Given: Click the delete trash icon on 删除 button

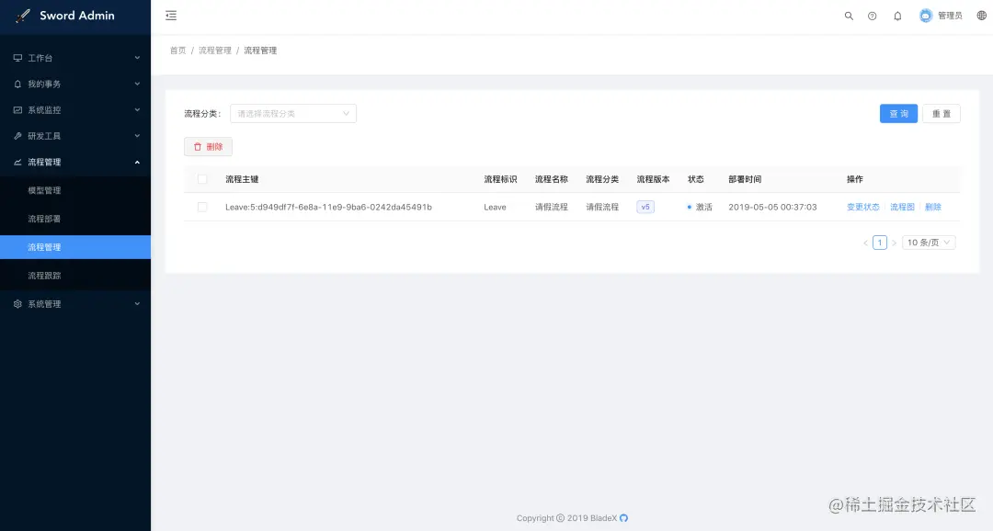Looking at the screenshot, I should coord(198,146).
